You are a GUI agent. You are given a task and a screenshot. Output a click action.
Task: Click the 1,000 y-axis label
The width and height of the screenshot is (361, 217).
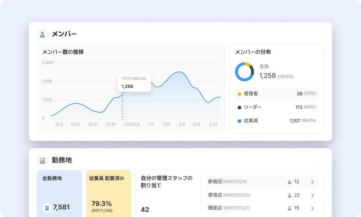(47, 100)
